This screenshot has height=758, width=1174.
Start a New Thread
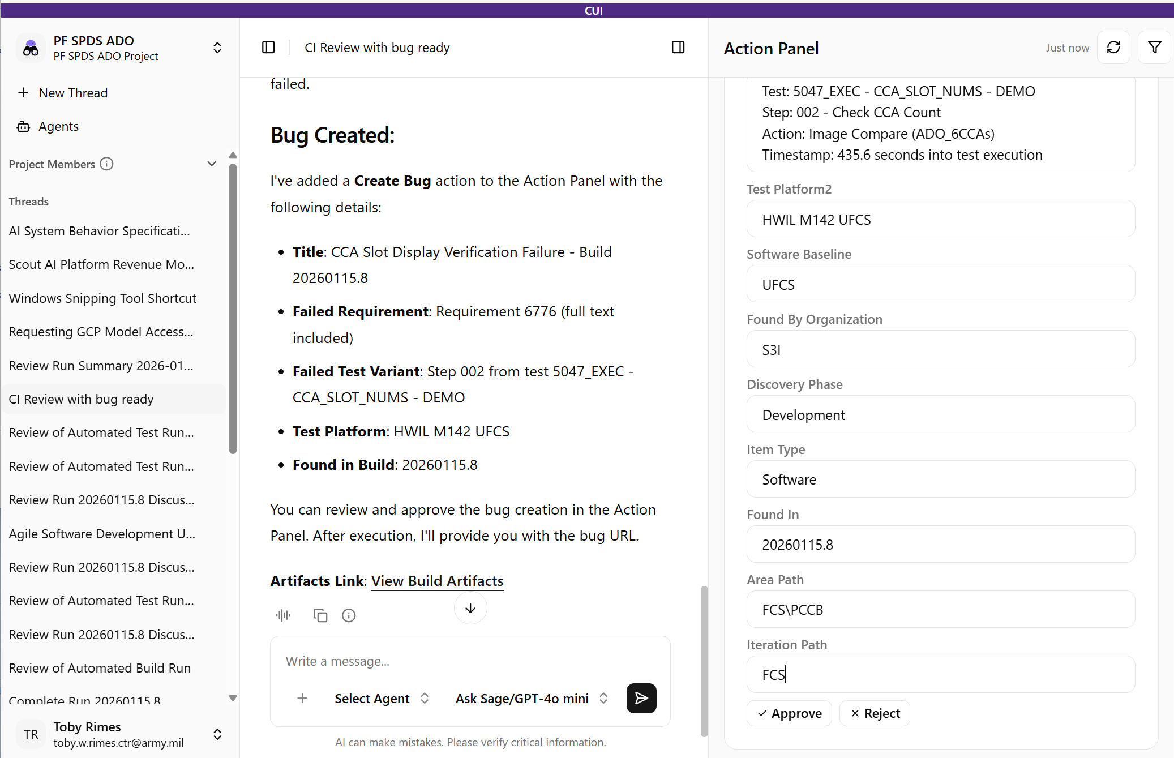(72, 93)
